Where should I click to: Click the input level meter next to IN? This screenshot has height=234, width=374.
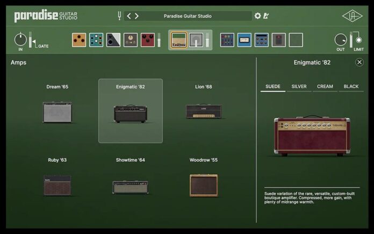coord(30,40)
